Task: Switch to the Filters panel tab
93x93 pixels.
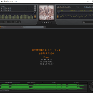Action: (x=54, y=83)
